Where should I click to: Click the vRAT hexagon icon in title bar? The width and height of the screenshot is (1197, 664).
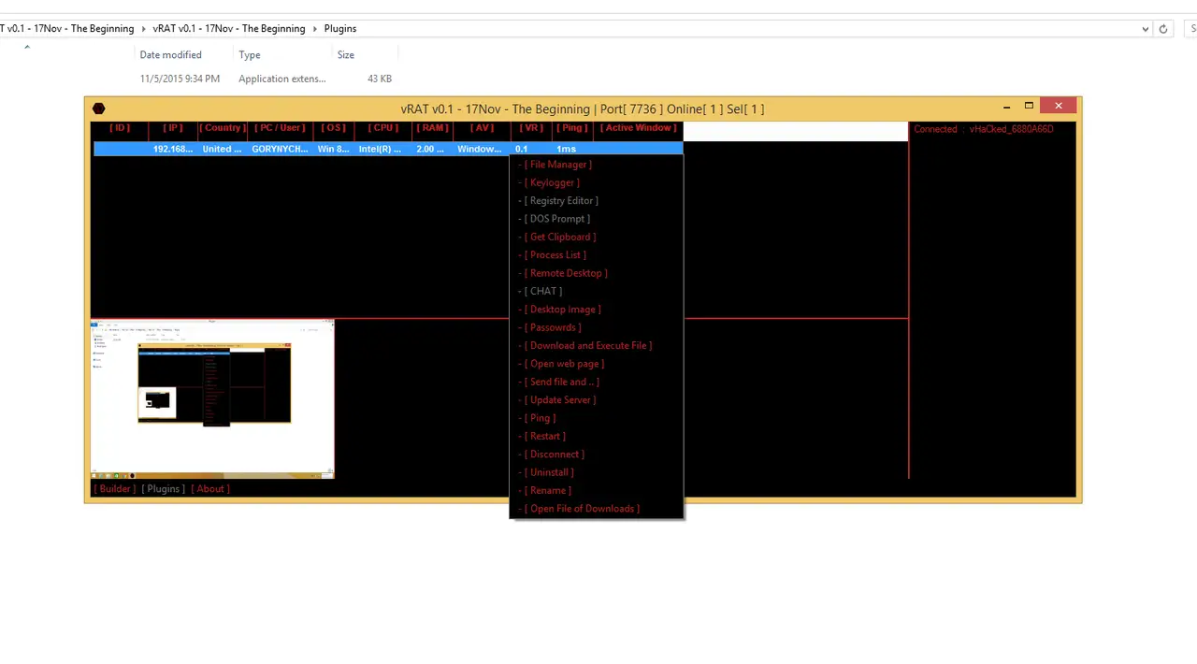(99, 109)
